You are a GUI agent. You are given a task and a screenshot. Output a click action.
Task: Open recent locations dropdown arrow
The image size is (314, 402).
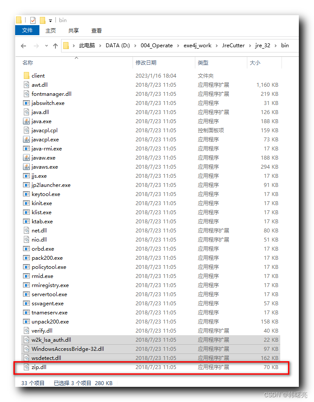(x=46, y=46)
